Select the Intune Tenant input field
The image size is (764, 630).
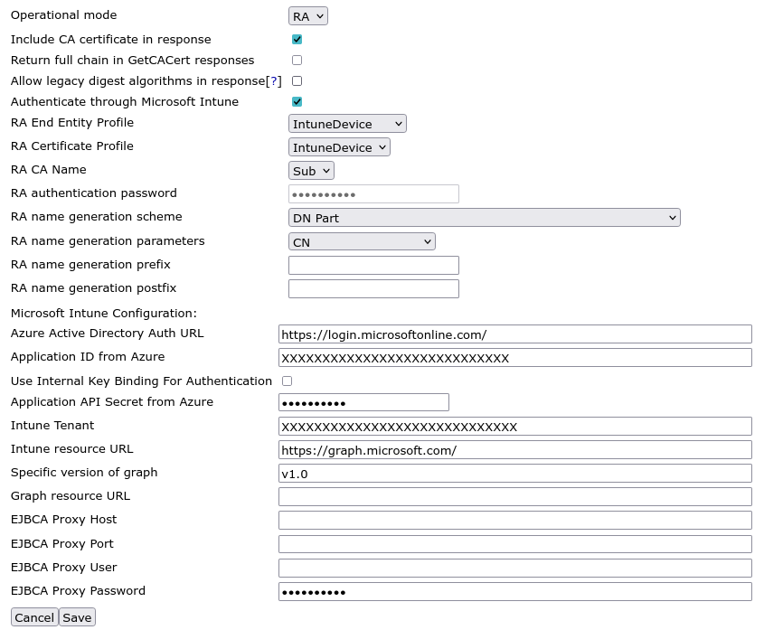pyautogui.click(x=515, y=425)
